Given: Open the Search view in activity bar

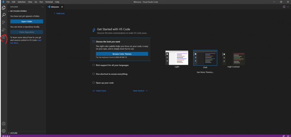Looking at the screenshot, I should click(3, 15).
